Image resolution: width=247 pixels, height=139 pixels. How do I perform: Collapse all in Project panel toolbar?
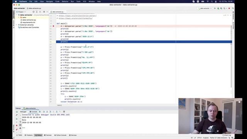coord(40,12)
